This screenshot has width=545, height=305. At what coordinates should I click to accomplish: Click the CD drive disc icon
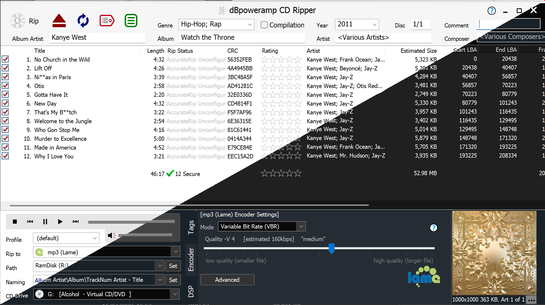(x=39, y=294)
